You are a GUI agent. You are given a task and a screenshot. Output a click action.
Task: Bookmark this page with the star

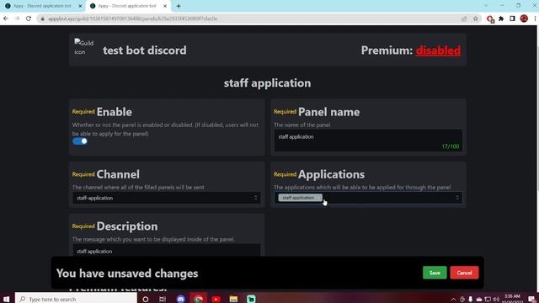click(475, 19)
